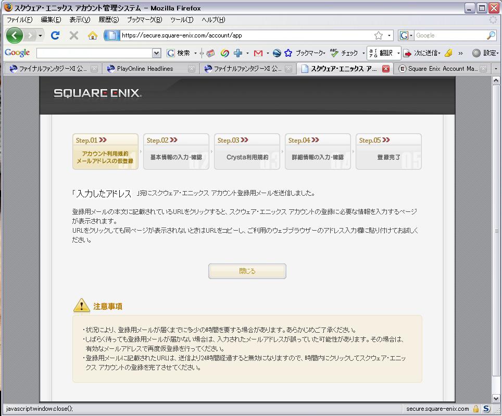Close the active スクウェア・エニックス tab with the red X

point(386,69)
